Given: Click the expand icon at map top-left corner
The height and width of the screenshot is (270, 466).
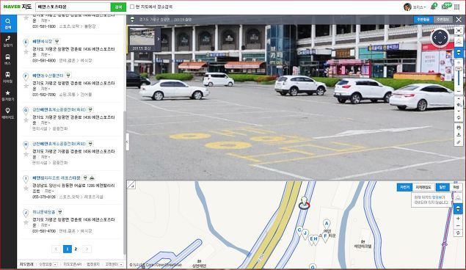Looking at the screenshot, I should [x=131, y=185].
